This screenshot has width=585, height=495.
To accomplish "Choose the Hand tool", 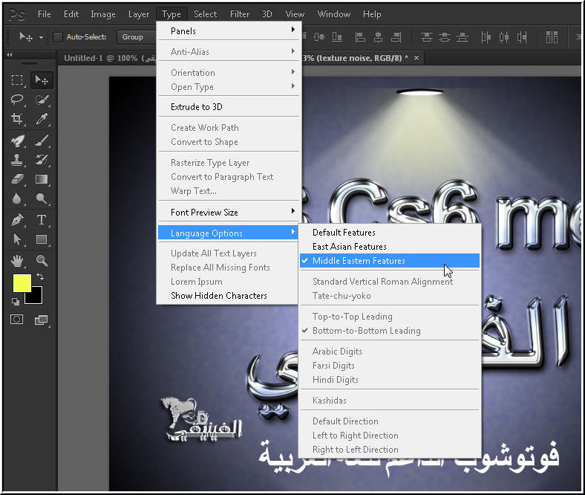I will 18,260.
